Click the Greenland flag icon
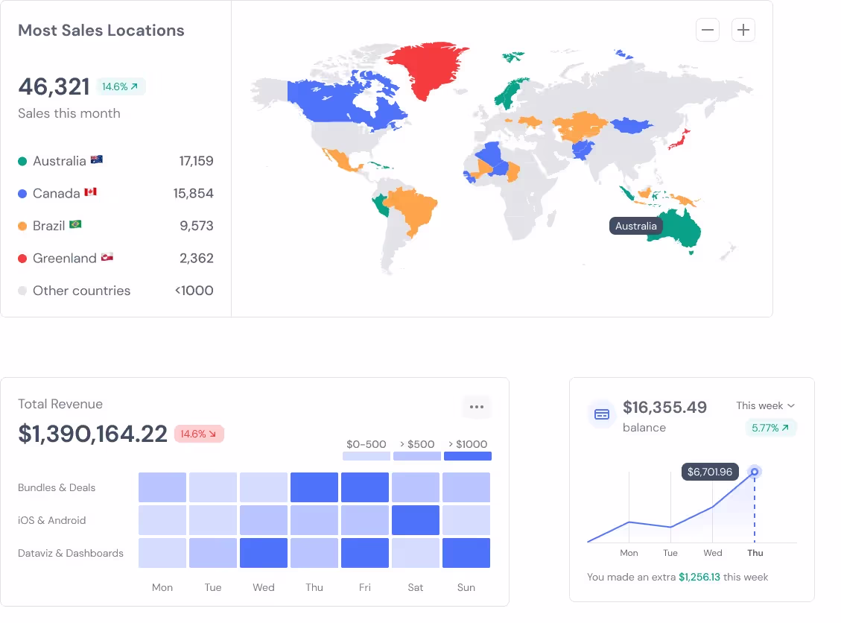 (x=107, y=257)
